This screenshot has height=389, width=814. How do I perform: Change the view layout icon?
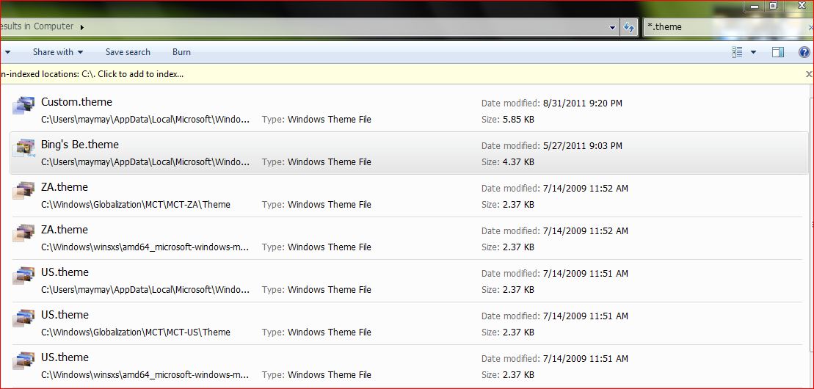(x=737, y=52)
